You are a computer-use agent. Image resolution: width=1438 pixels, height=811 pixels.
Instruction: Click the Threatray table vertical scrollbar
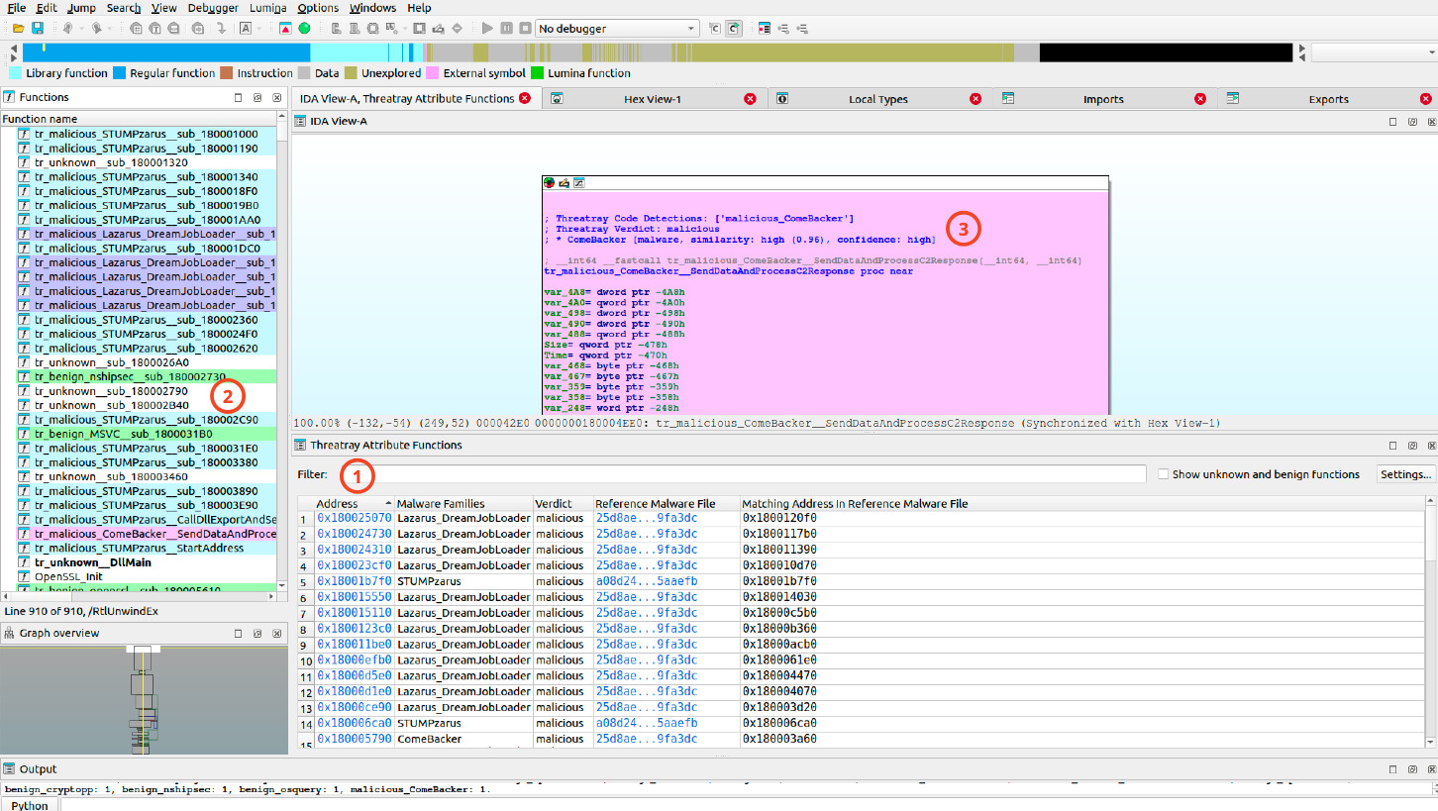click(x=1431, y=624)
